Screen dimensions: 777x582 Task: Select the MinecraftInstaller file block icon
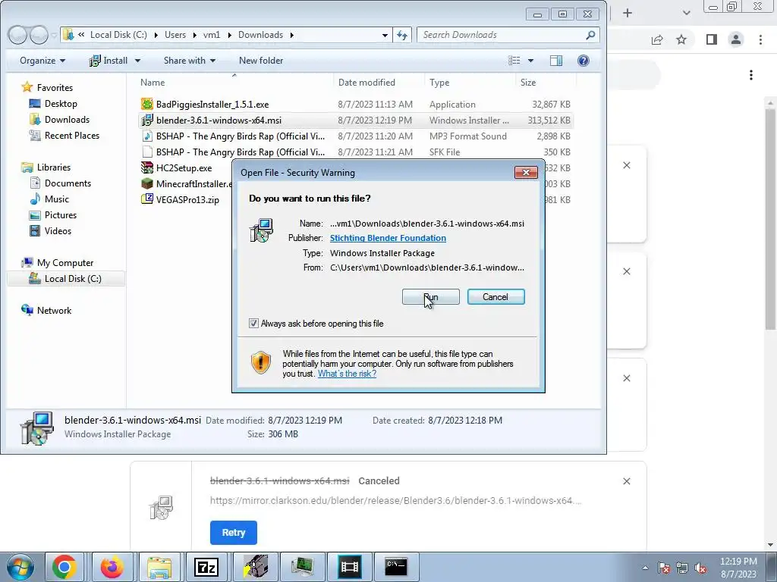[x=147, y=183]
